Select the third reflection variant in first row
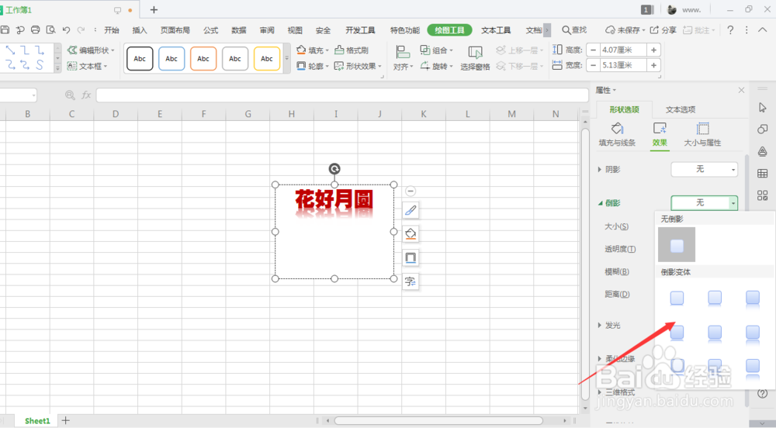The height and width of the screenshot is (428, 776). pyautogui.click(x=752, y=298)
